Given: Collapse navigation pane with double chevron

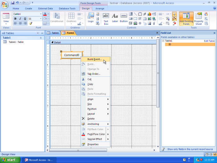Looking at the screenshot, I should pos(42,33).
